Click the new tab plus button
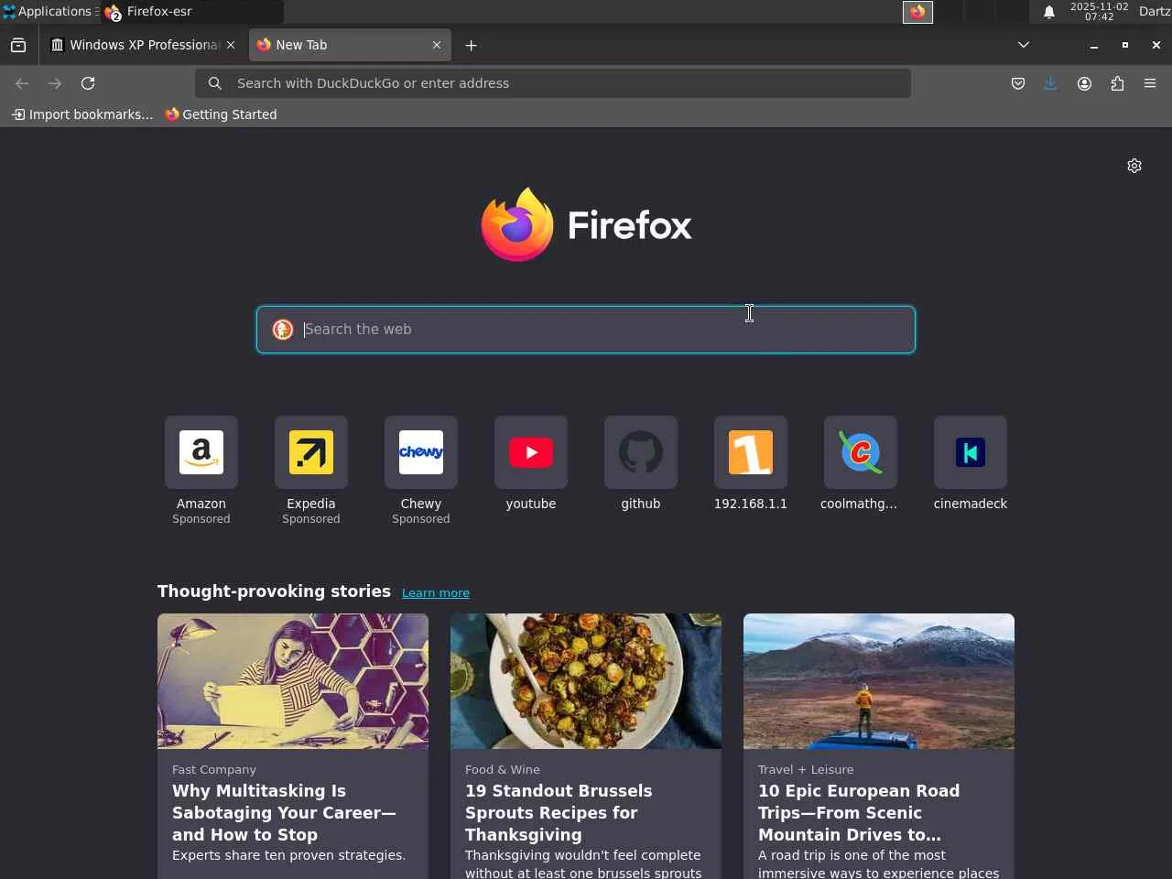This screenshot has height=879, width=1172. 471,45
